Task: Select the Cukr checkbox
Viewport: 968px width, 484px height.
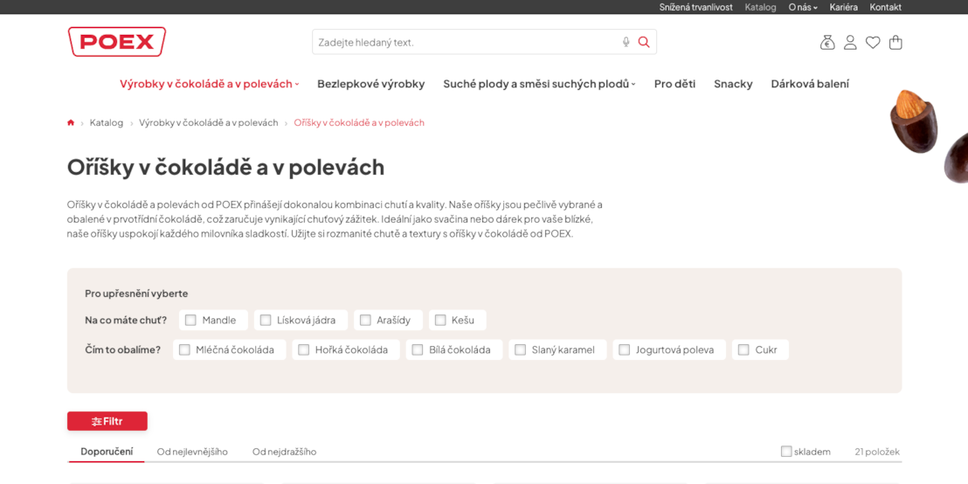Action: point(743,350)
